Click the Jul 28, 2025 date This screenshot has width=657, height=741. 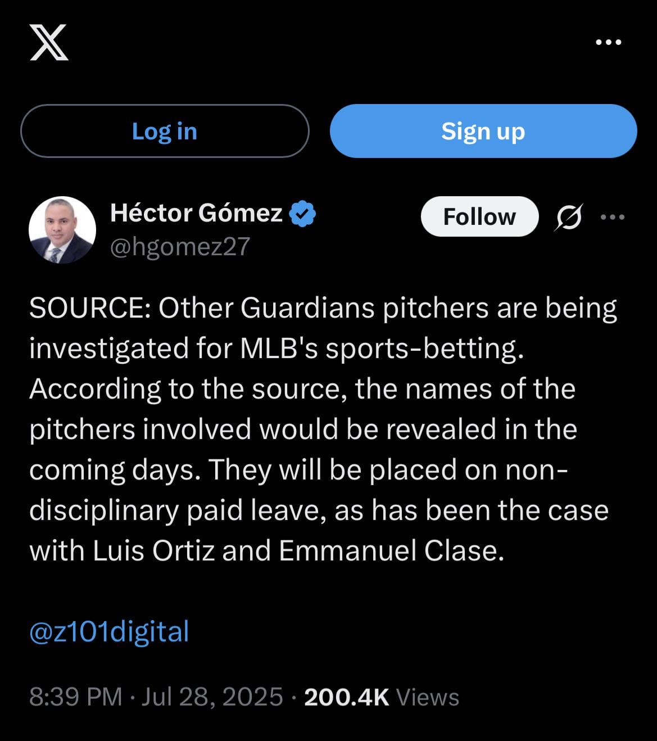[212, 697]
